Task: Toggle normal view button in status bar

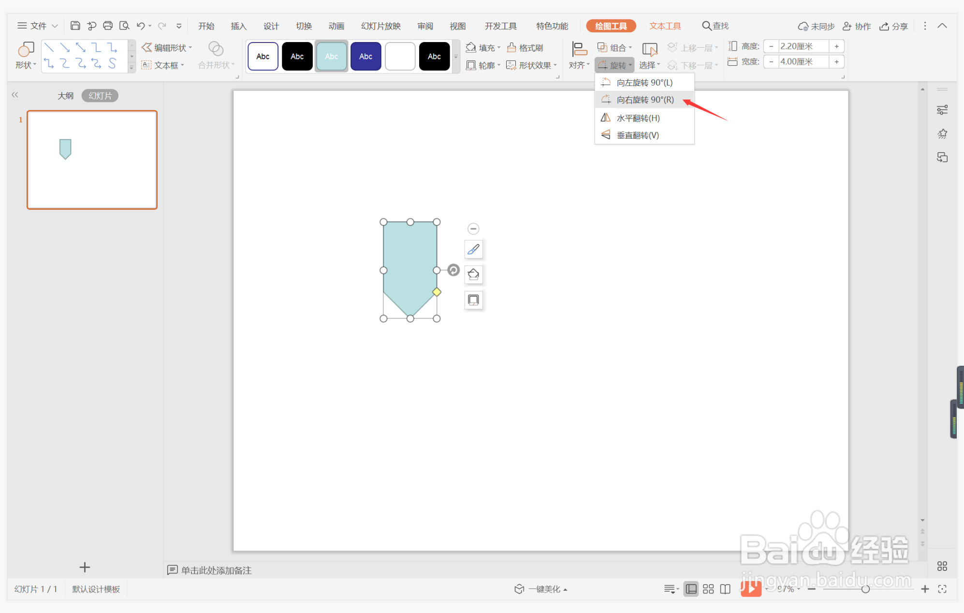Action: pyautogui.click(x=691, y=589)
